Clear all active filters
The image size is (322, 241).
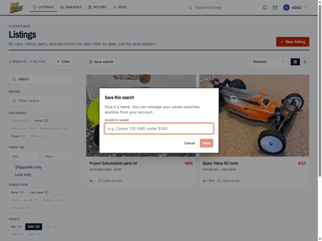tap(63, 62)
